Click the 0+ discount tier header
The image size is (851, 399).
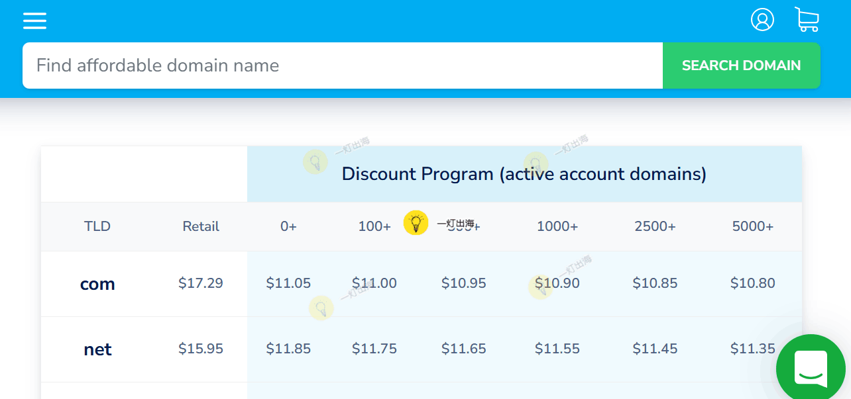click(288, 226)
